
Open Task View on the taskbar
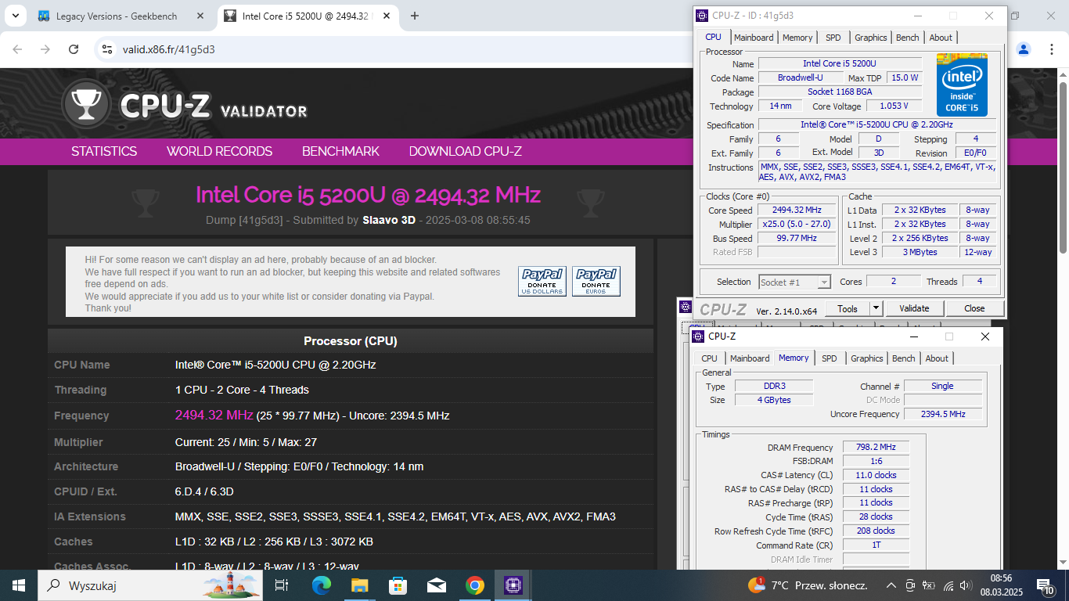pyautogui.click(x=282, y=585)
